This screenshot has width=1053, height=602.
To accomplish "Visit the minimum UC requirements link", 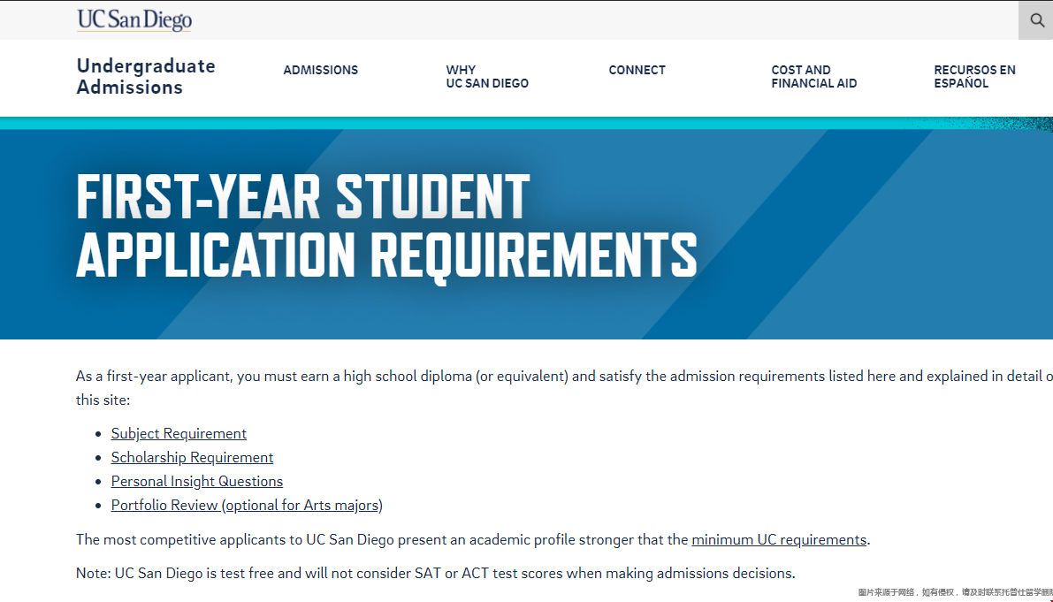I will point(779,539).
